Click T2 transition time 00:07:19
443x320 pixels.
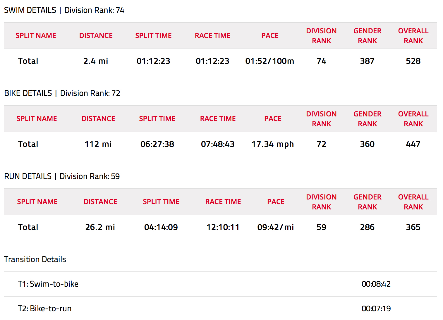(x=376, y=309)
